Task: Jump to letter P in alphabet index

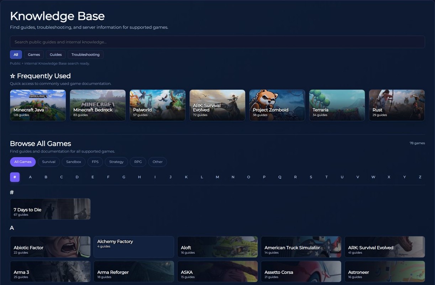Action: [x=264, y=177]
